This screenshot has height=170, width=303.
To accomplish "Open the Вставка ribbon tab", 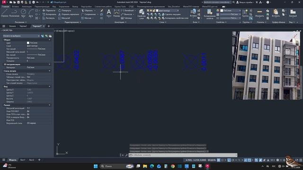I will [16, 7].
